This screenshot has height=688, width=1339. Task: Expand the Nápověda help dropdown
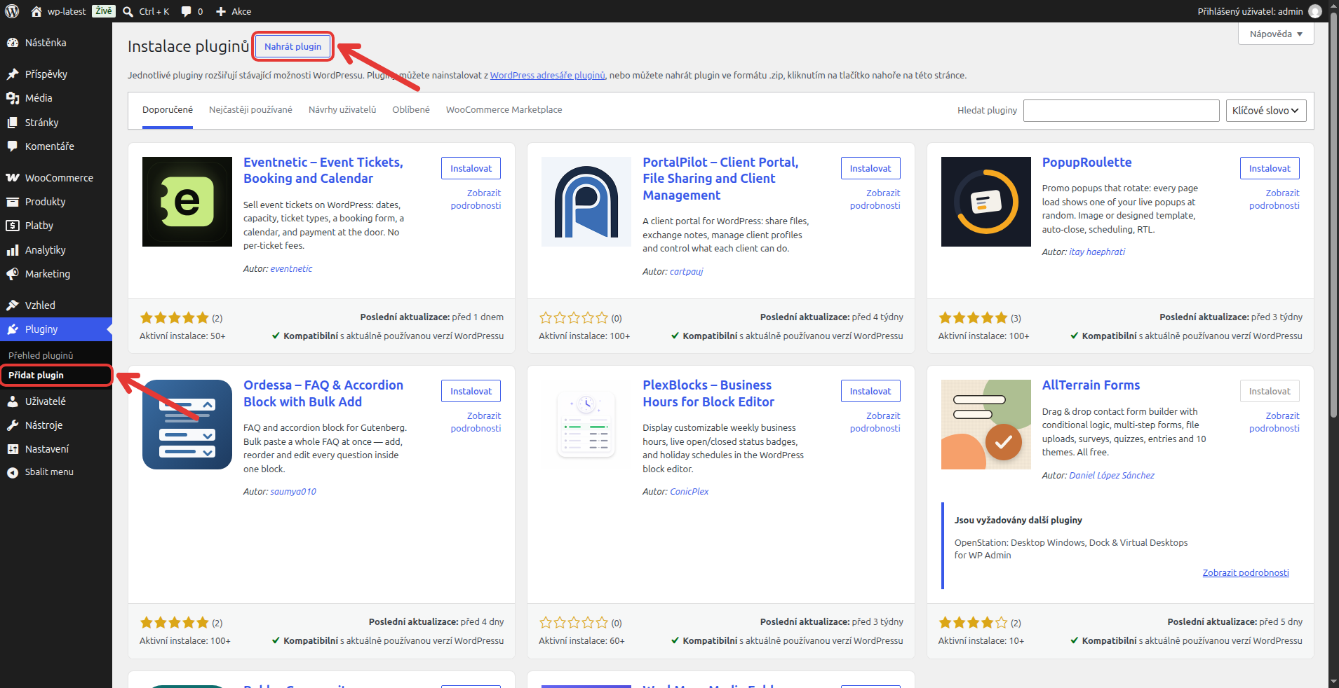click(x=1276, y=34)
